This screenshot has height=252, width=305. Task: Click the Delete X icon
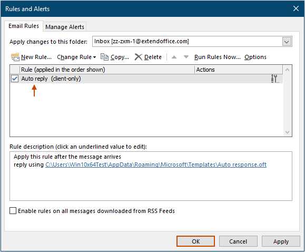click(x=139, y=57)
